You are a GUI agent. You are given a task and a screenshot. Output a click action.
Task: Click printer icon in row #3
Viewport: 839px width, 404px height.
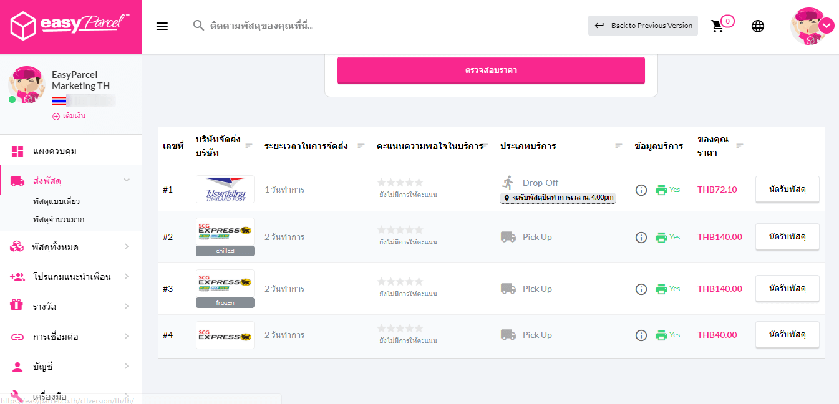click(x=661, y=289)
